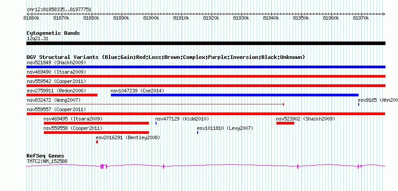Click the 81960k ruler tick label

[331, 18]
